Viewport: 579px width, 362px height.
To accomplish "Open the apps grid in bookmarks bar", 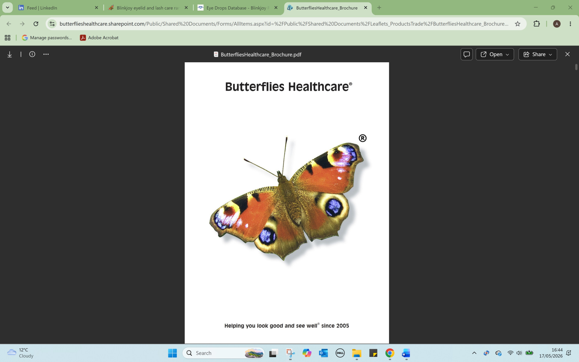I will coord(8,38).
